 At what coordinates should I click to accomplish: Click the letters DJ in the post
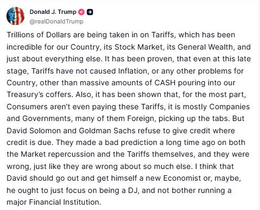[132, 190]
